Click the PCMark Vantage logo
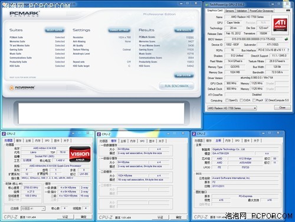The height and width of the screenshot is (222, 295). click(x=24, y=14)
